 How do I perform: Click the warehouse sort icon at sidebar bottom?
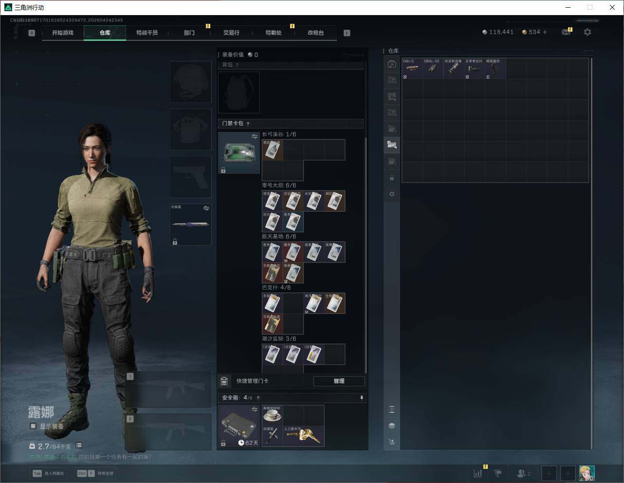392,442
